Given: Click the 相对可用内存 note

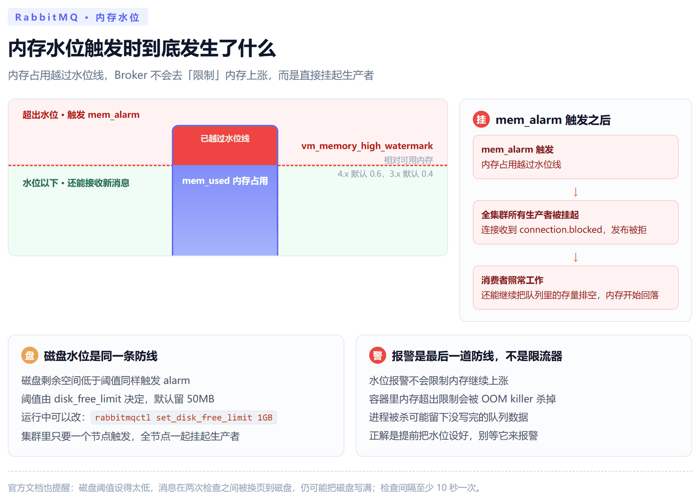Looking at the screenshot, I should pyautogui.click(x=408, y=160).
